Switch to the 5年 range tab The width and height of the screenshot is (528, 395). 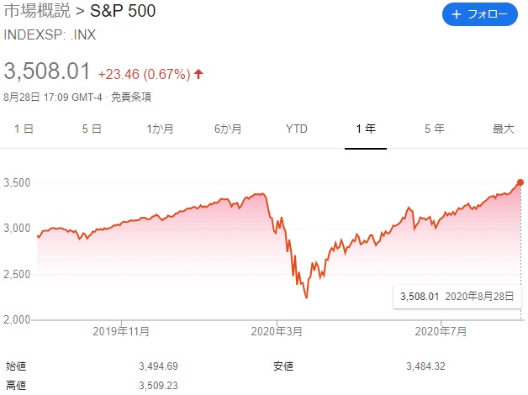pos(435,129)
